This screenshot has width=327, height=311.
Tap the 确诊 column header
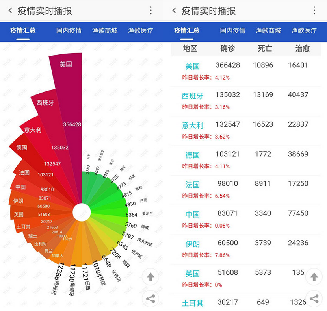[227, 48]
